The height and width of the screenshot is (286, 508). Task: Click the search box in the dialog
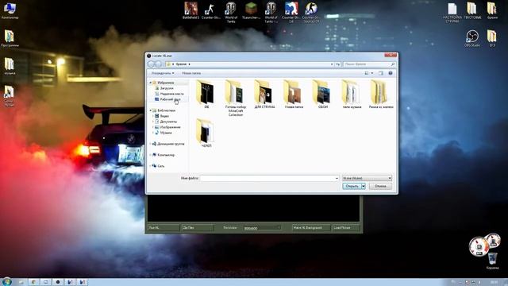[x=369, y=64]
